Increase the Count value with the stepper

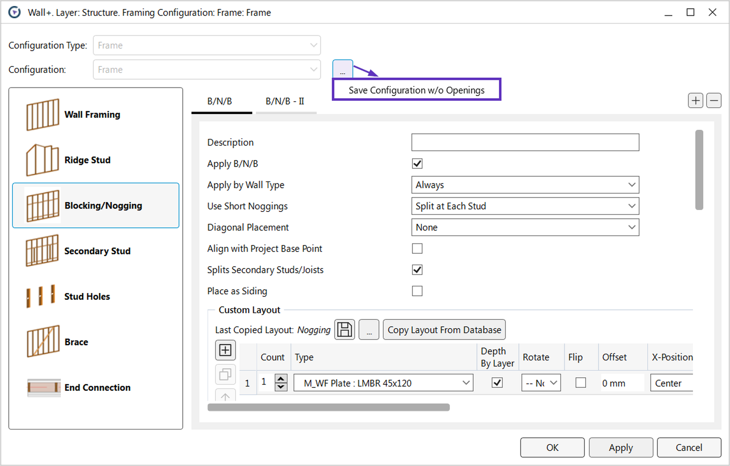pos(281,379)
